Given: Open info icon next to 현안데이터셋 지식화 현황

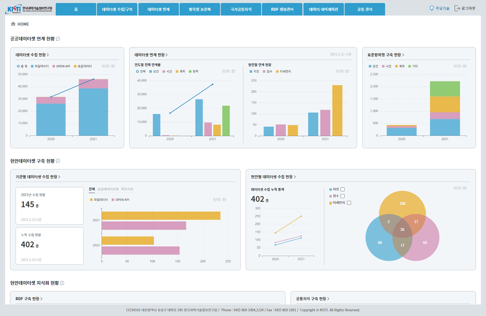Looking at the screenshot, I should pyautogui.click(x=62, y=283).
